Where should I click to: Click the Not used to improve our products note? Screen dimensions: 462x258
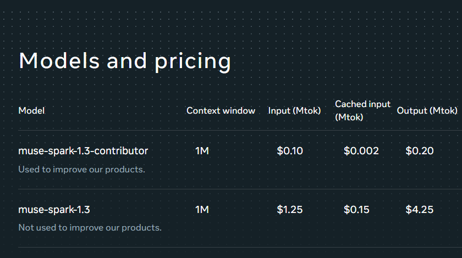(x=90, y=228)
